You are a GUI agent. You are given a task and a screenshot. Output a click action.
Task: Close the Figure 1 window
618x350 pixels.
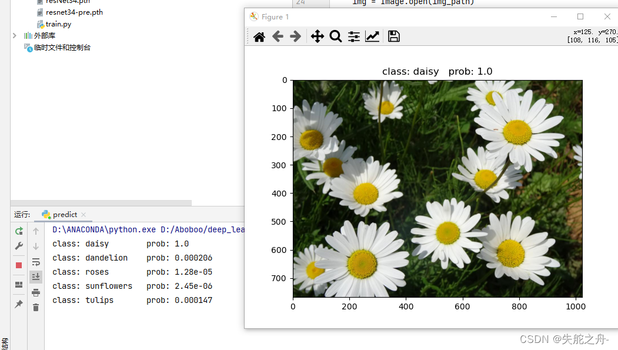point(607,16)
